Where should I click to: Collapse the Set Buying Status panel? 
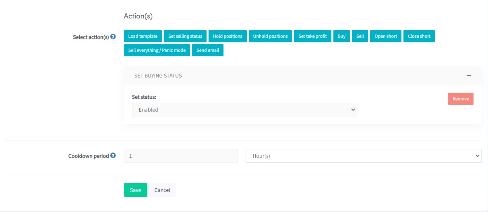[x=469, y=75]
